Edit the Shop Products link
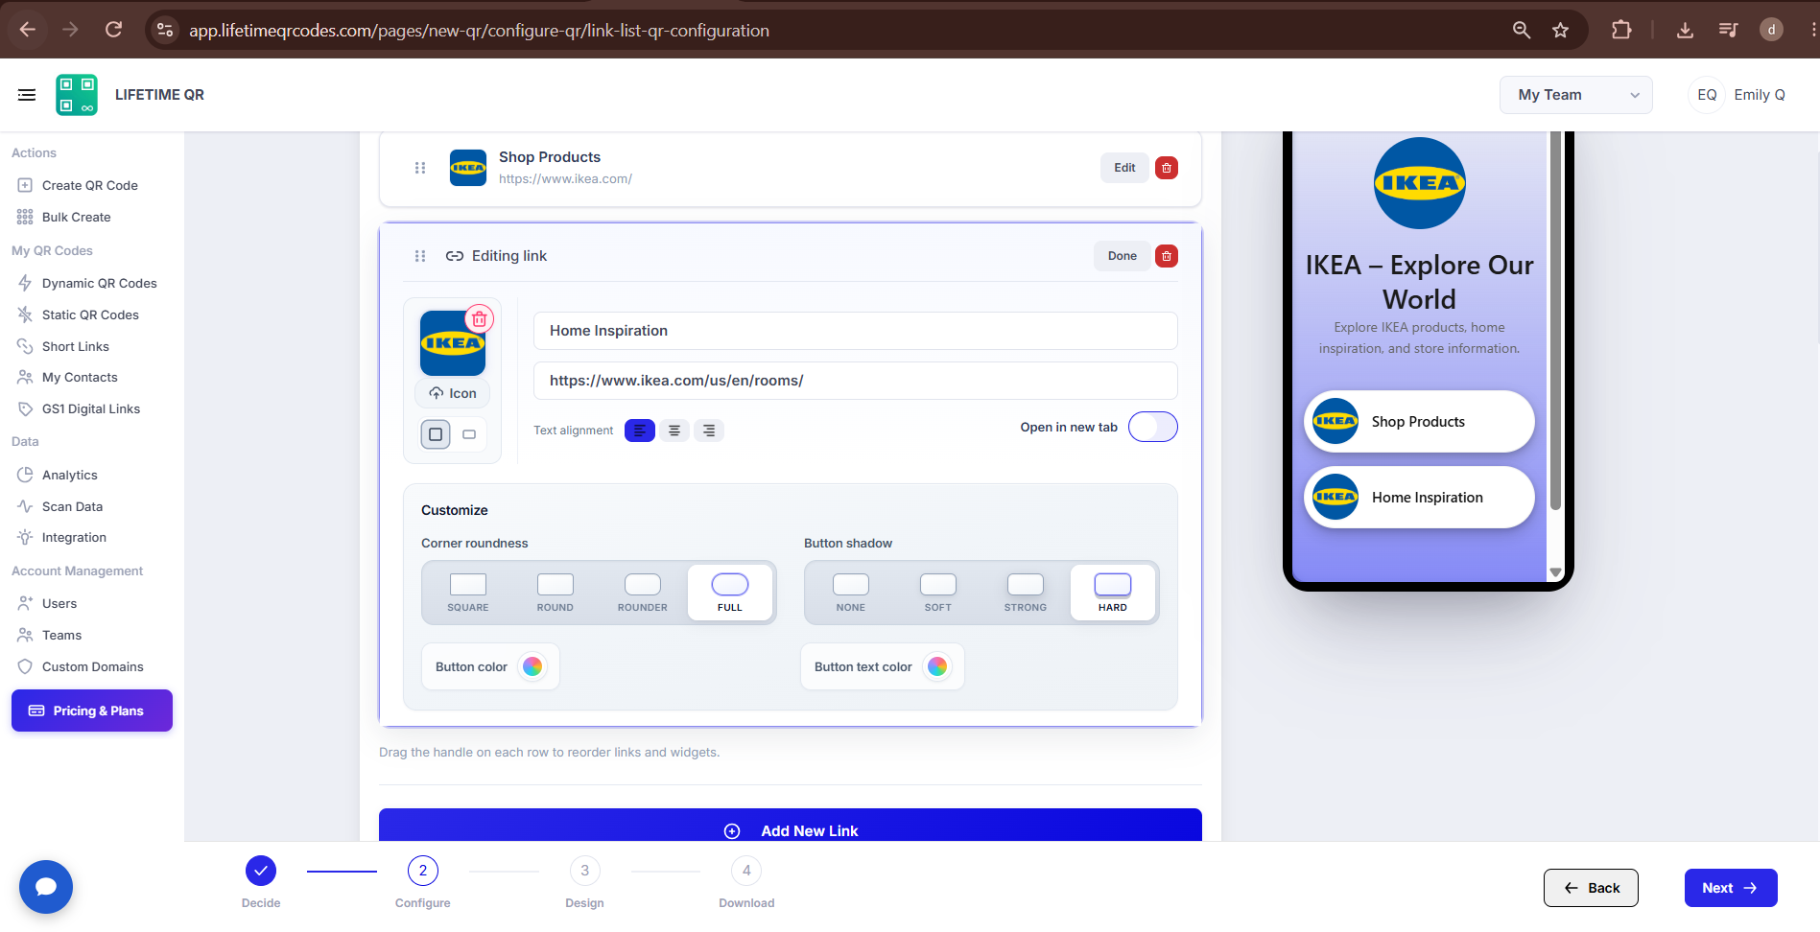 [x=1124, y=168]
